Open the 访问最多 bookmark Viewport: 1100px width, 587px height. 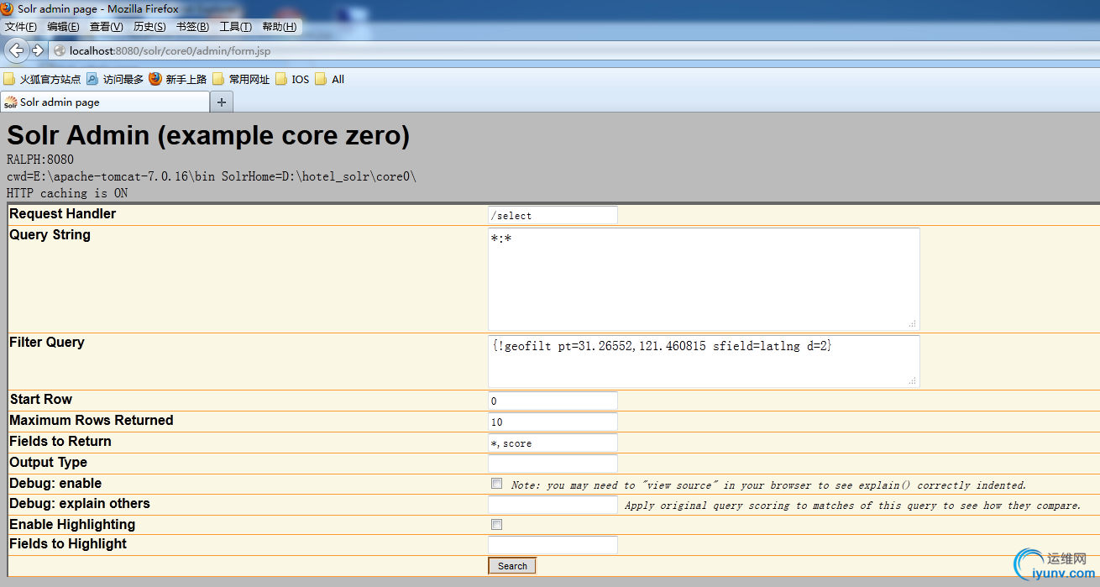[x=115, y=79]
